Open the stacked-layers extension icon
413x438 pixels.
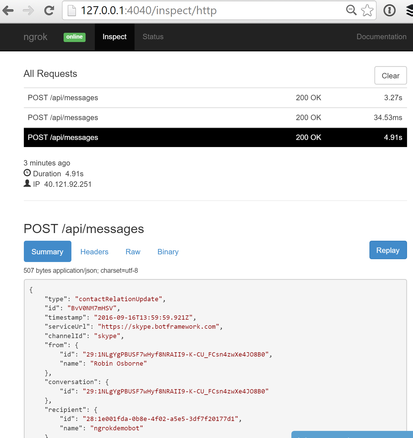[409, 11]
